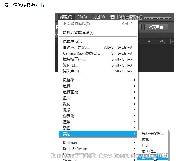Choose 上次滤镜操作(F) entry
184x161 pixels.
click(98, 24)
